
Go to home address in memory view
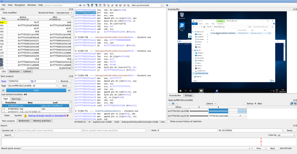pos(173,104)
